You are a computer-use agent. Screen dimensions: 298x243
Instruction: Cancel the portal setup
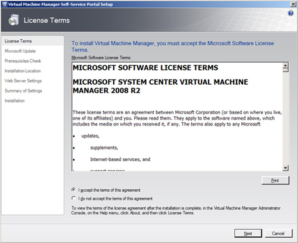[x=278, y=233]
